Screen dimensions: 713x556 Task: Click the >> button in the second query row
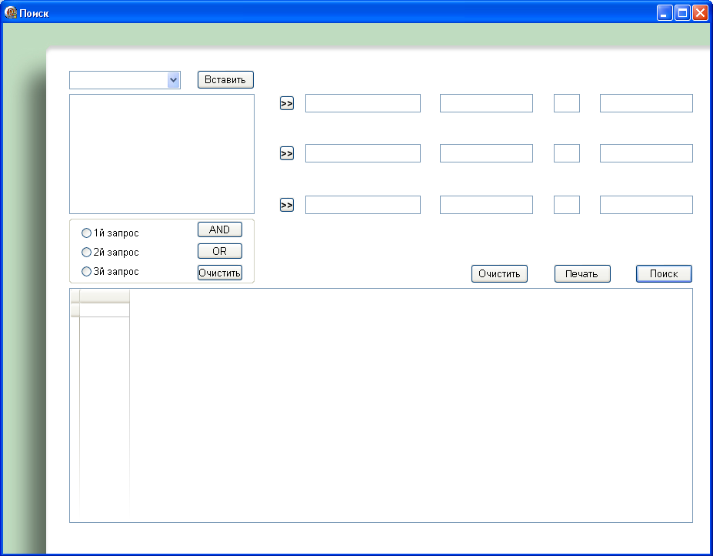286,153
